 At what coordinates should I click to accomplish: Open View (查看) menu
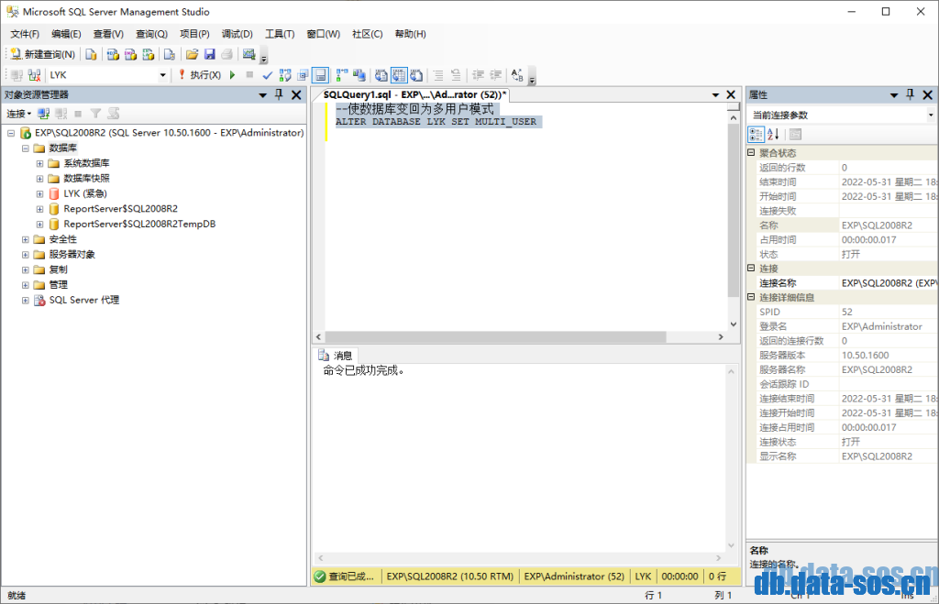[108, 34]
